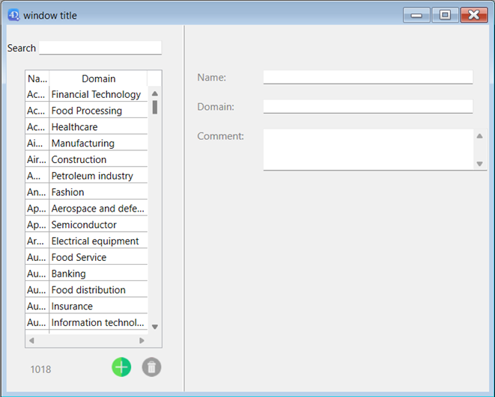Select the Financial Technology row
The width and height of the screenshot is (495, 397).
coord(96,95)
